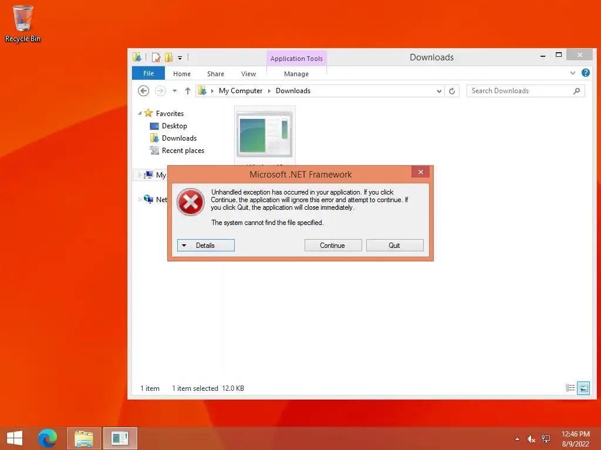Image resolution: width=601 pixels, height=450 pixels.
Task: Maximize the Downloads window
Action: [559, 55]
